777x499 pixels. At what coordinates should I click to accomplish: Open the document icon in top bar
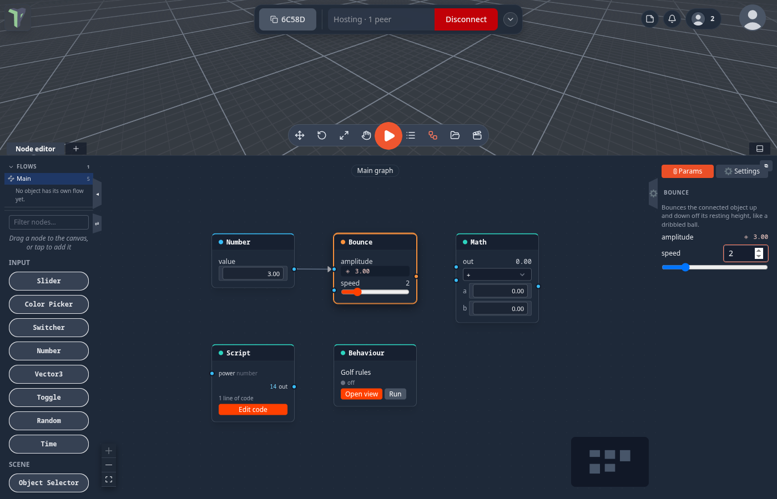pyautogui.click(x=650, y=19)
